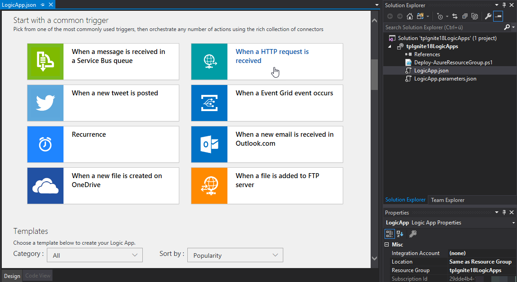This screenshot has width=517, height=282.
Task: Click the Home icon in Solution Explorer
Action: click(409, 16)
